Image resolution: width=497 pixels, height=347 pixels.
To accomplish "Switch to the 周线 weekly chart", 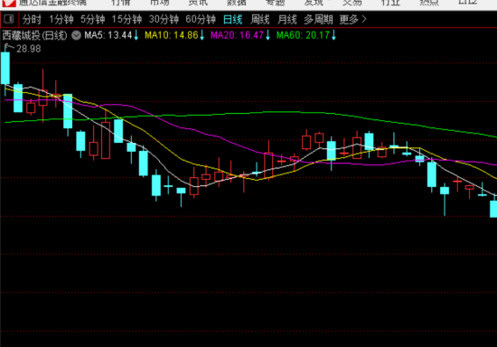I will point(260,20).
